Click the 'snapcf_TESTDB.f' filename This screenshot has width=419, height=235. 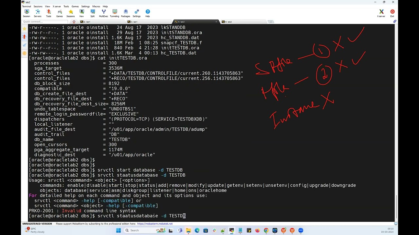pos(181,43)
